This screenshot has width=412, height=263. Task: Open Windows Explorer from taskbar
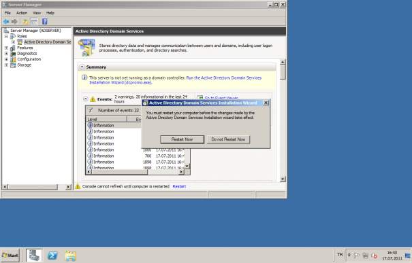(x=70, y=256)
